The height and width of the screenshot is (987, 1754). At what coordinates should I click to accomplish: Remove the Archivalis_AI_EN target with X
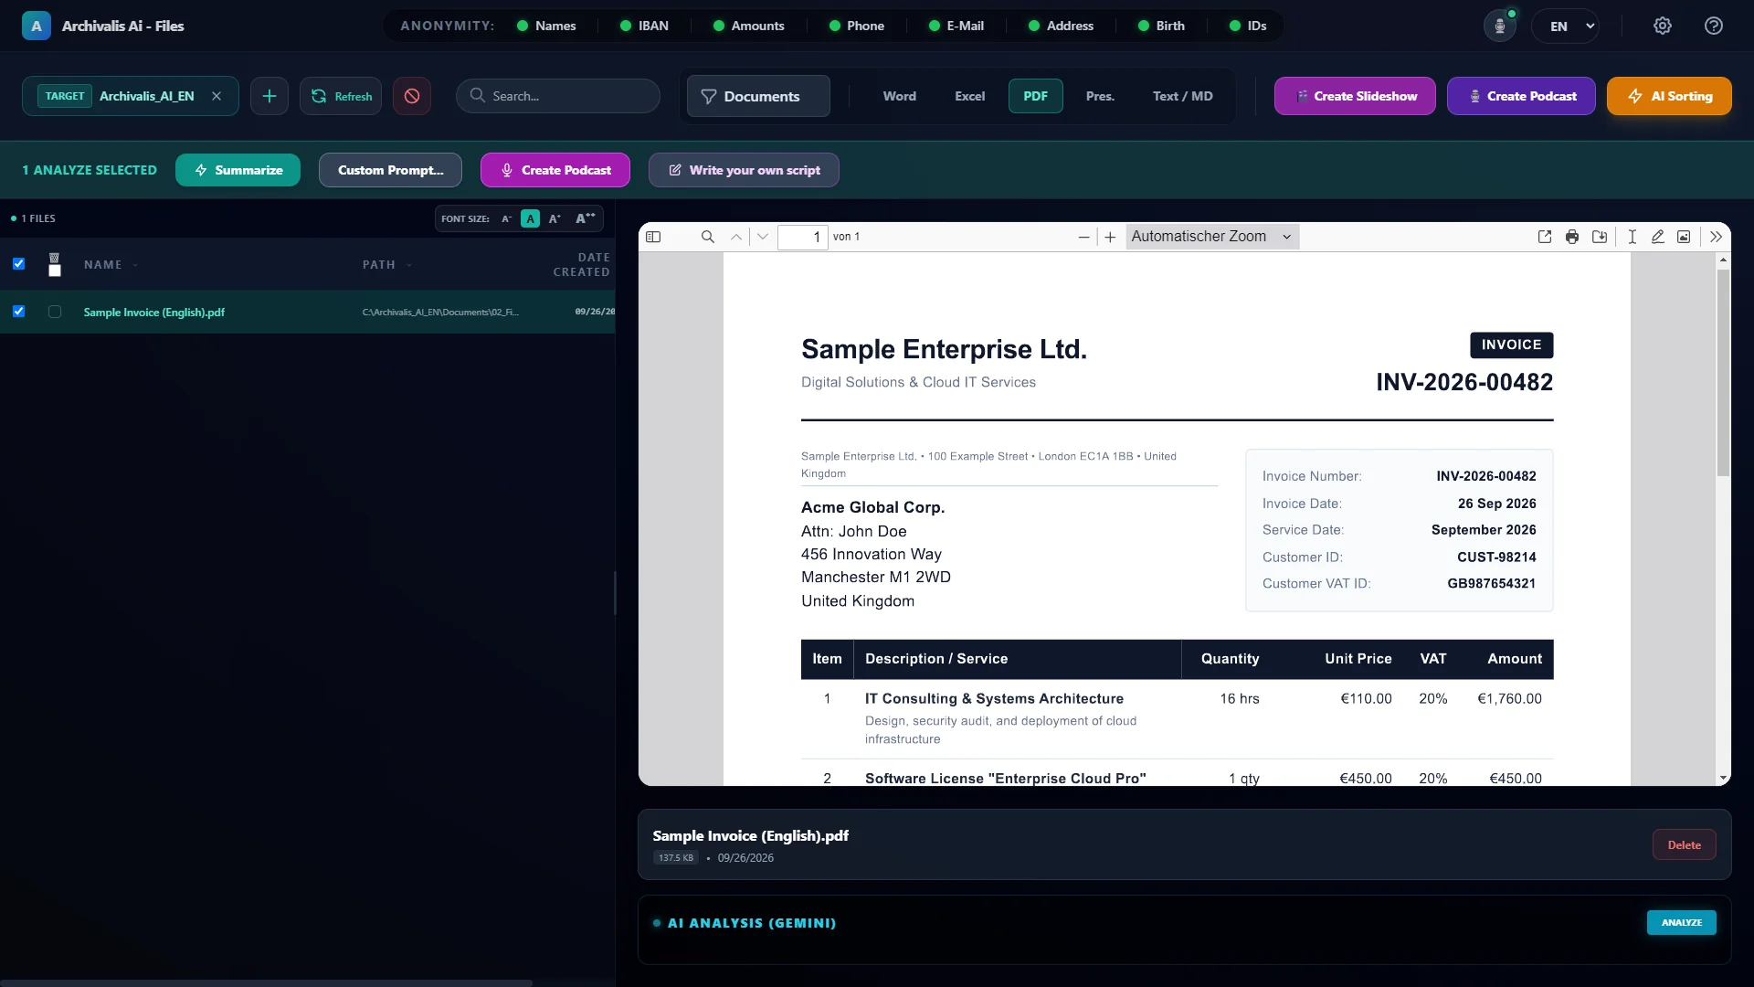(x=217, y=96)
